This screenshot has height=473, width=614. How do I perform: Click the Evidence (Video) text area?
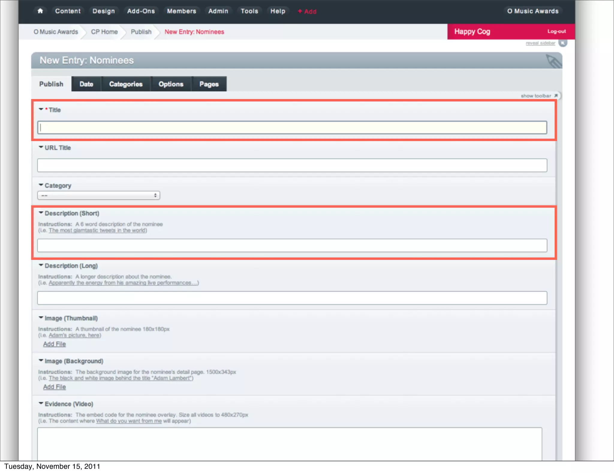[290, 444]
